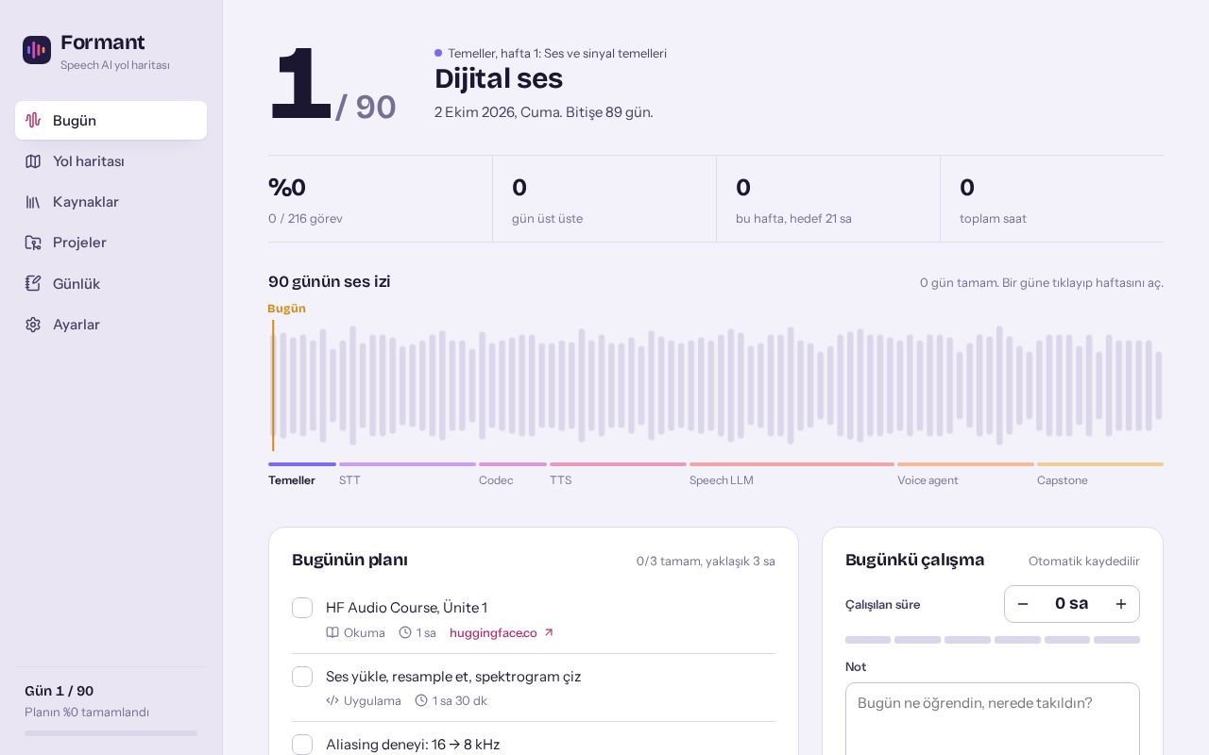Open Kaynaklar in the sidebar
This screenshot has height=755, width=1209.
(111, 202)
